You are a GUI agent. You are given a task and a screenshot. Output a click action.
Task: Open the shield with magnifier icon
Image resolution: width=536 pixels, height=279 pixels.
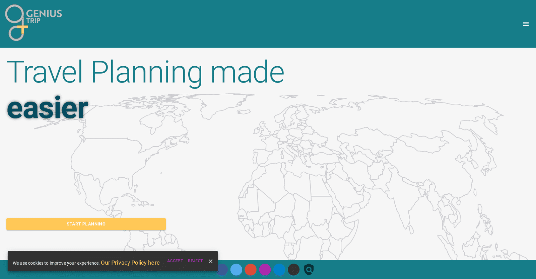pos(309,270)
